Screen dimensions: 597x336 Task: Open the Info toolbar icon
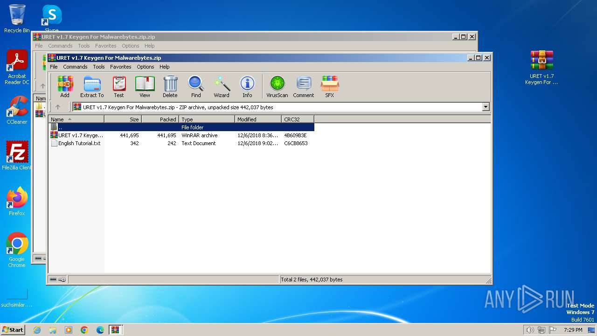247,87
